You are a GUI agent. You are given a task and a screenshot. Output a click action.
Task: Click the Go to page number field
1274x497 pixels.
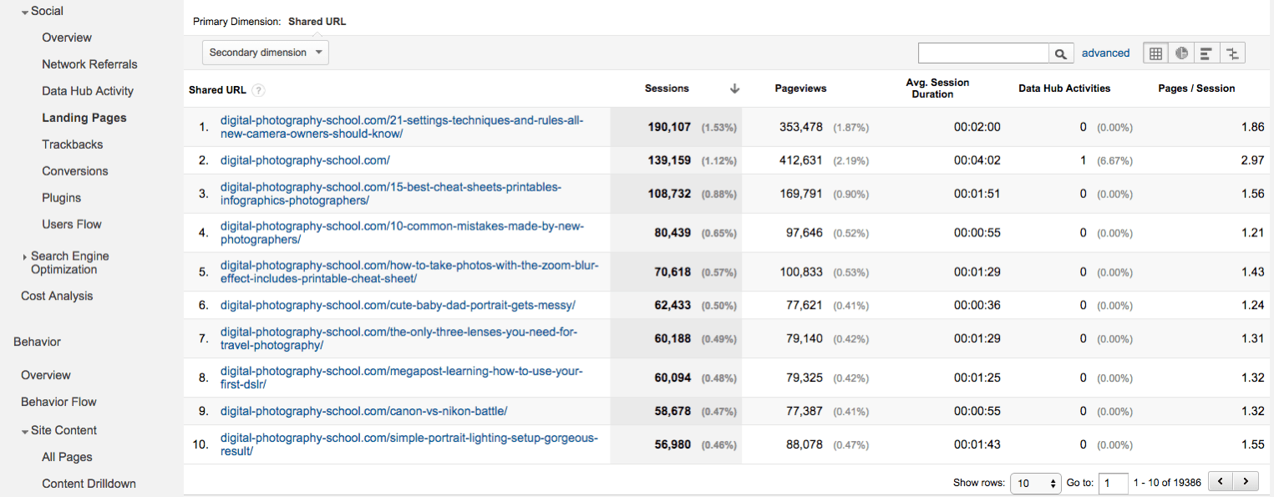(1113, 483)
